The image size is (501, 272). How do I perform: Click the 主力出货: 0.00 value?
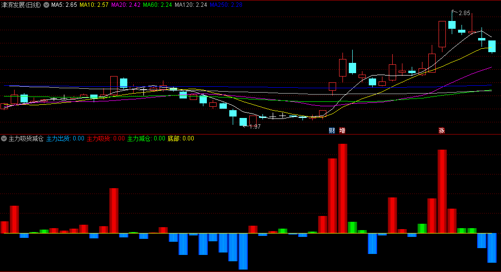point(65,138)
